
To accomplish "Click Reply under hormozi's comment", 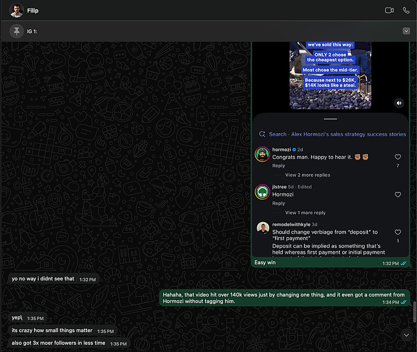I will pyautogui.click(x=278, y=166).
